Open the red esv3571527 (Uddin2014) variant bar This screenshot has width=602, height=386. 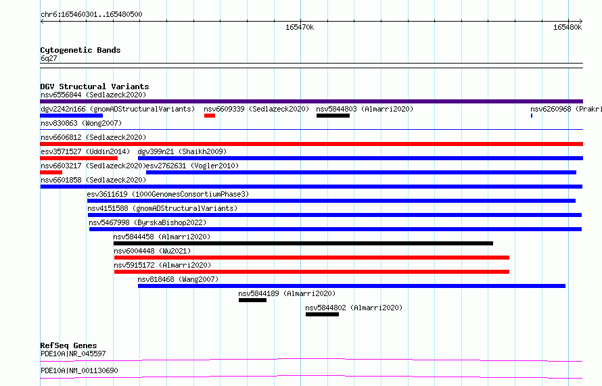78,158
